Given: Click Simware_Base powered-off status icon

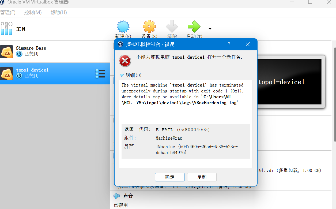Looking at the screenshot, I should tap(19, 54).
